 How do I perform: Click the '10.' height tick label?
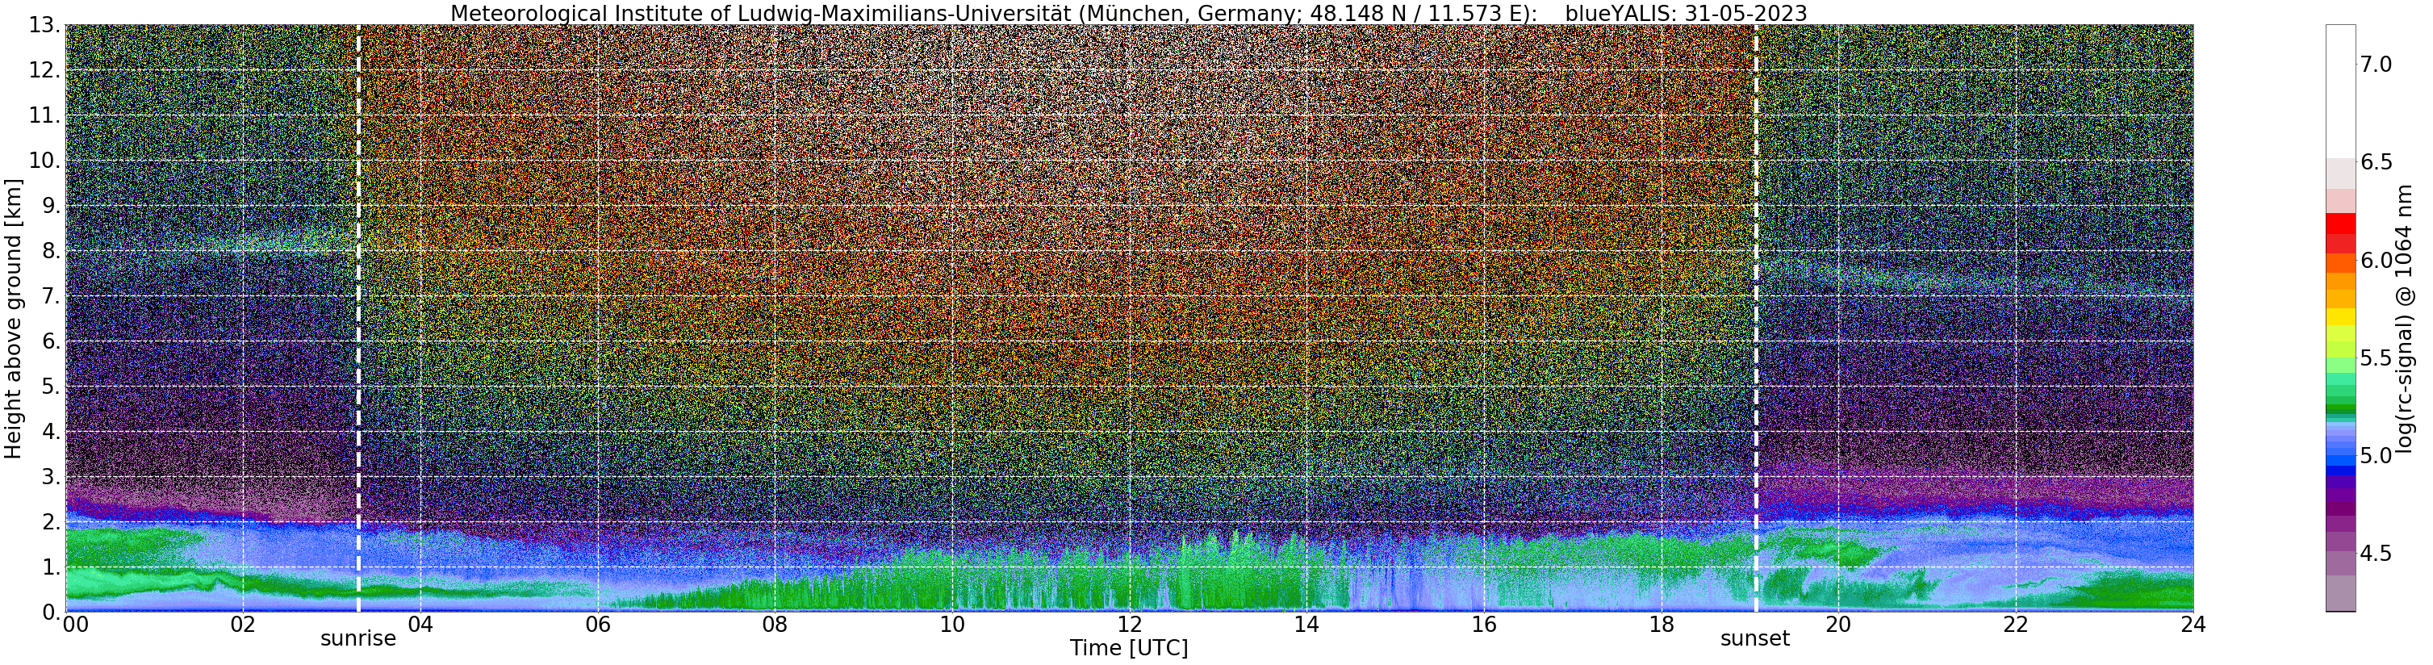(44, 161)
